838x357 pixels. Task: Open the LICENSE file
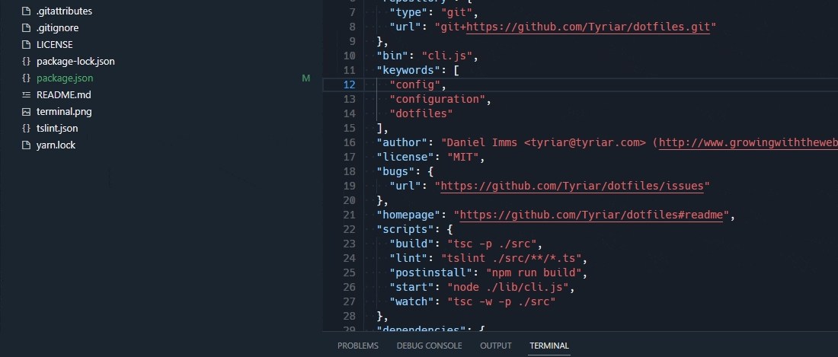(55, 44)
